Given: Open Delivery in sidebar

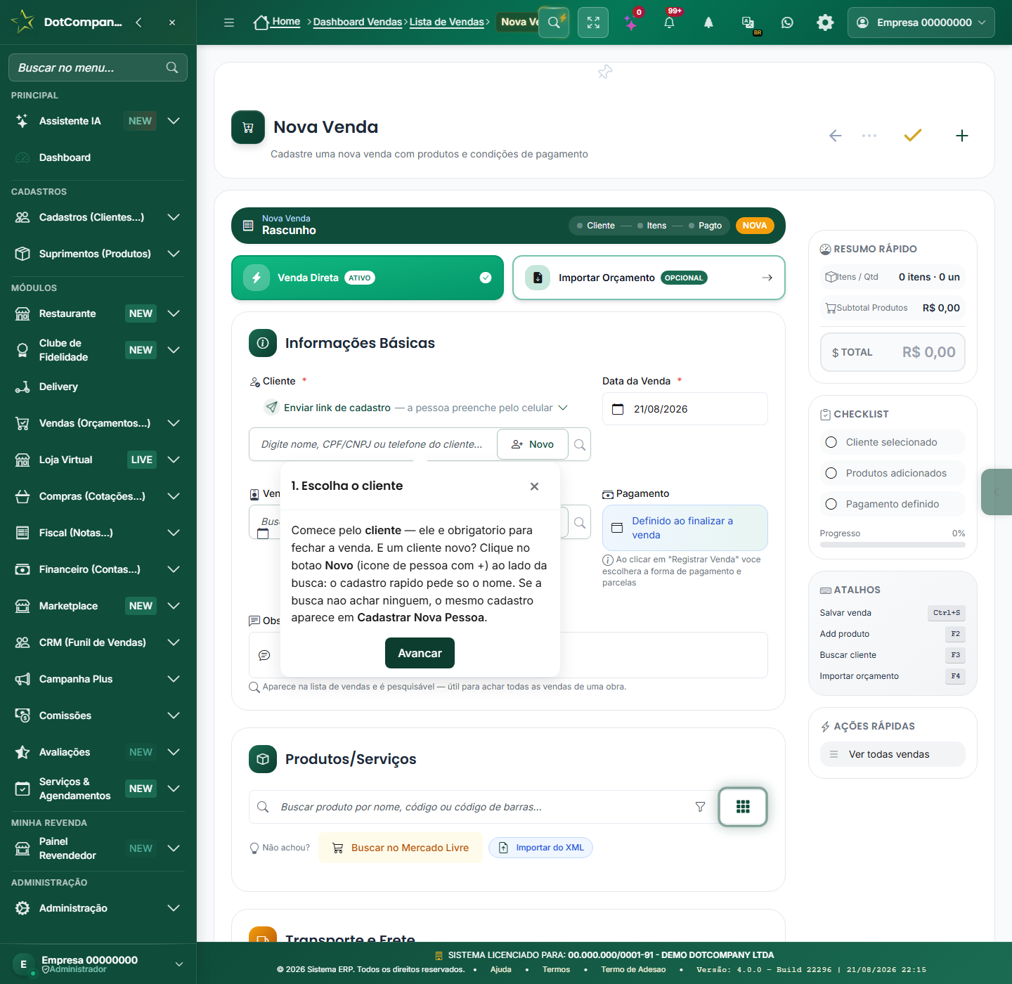Looking at the screenshot, I should tap(58, 387).
